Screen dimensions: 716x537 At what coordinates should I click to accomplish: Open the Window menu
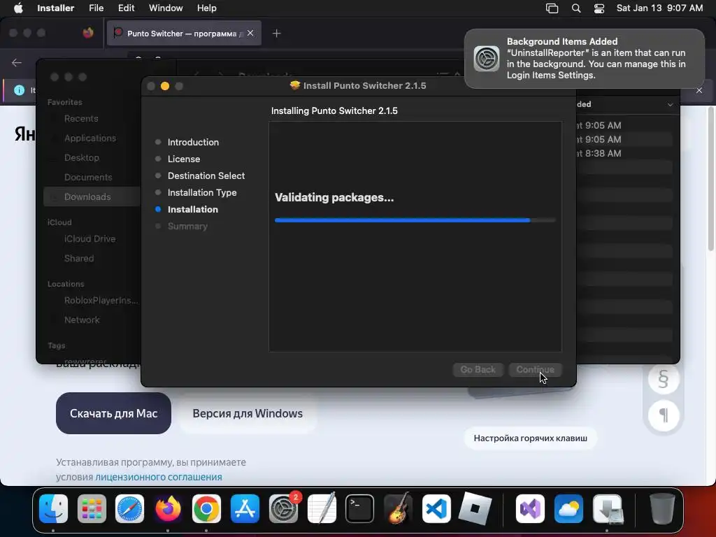pos(166,8)
